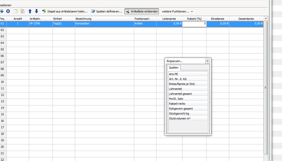
Task: Click the Einheit column header
Action: [x=64, y=19]
